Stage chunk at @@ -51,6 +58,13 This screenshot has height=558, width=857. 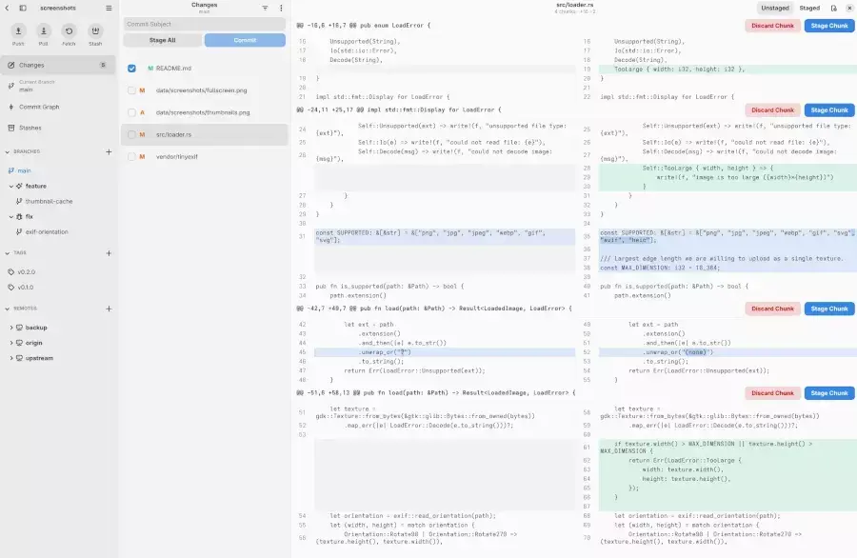pyautogui.click(x=829, y=393)
